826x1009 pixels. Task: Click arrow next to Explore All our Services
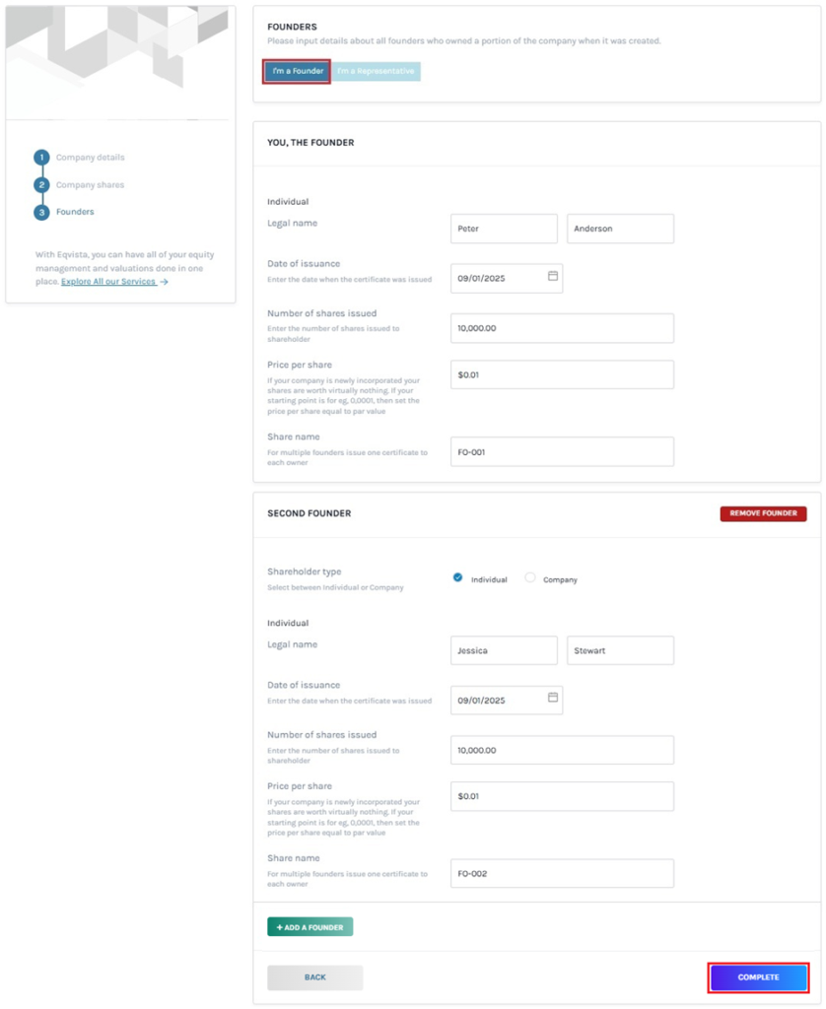point(165,282)
